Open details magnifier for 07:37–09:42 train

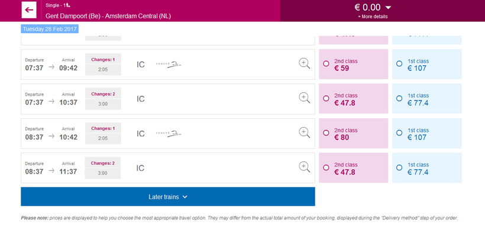pyautogui.click(x=305, y=64)
